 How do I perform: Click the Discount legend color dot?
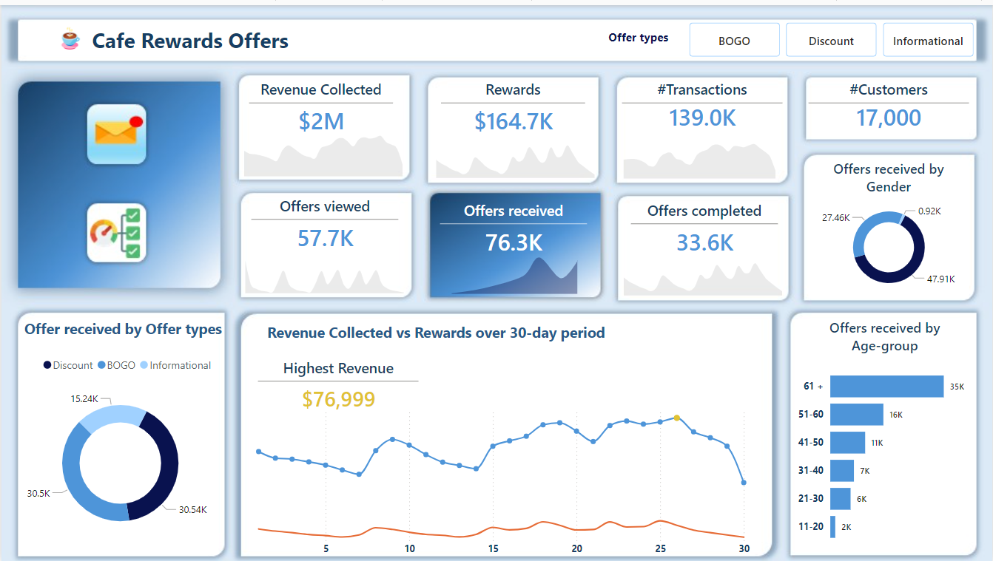pyautogui.click(x=48, y=365)
